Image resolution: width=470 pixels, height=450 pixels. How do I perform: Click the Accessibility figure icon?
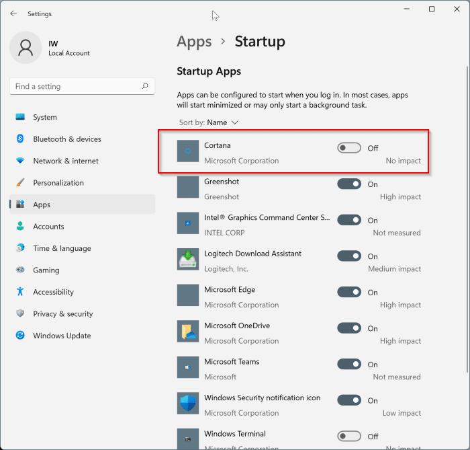click(x=20, y=291)
